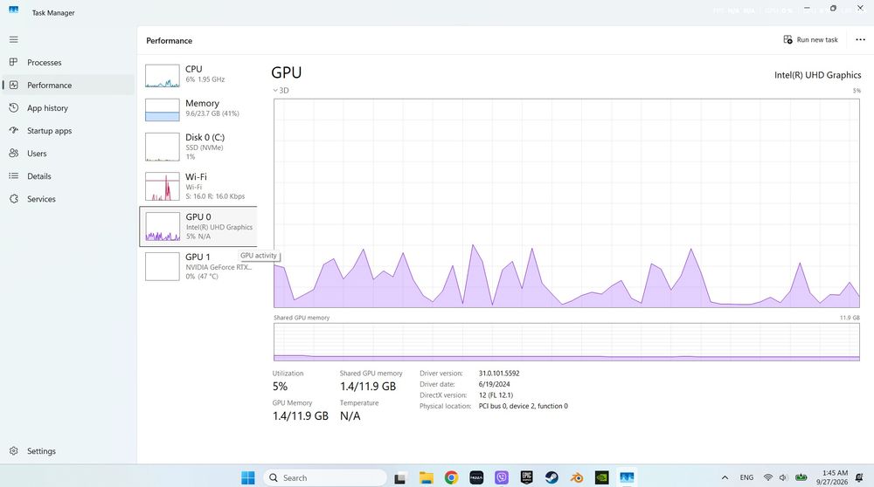The width and height of the screenshot is (874, 487).
Task: Select Performance in the sidebar
Action: [x=67, y=86]
